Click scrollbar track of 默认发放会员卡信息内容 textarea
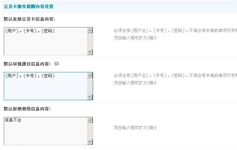The width and height of the screenshot is (237, 150). [90, 41]
